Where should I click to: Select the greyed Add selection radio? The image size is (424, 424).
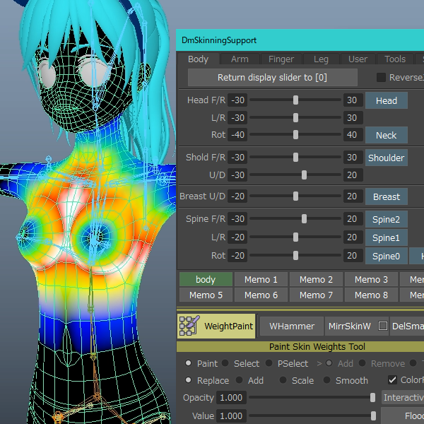click(x=329, y=363)
